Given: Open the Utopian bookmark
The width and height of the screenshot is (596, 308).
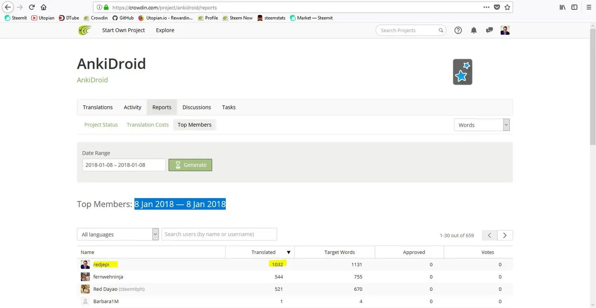Looking at the screenshot, I should (x=43, y=18).
